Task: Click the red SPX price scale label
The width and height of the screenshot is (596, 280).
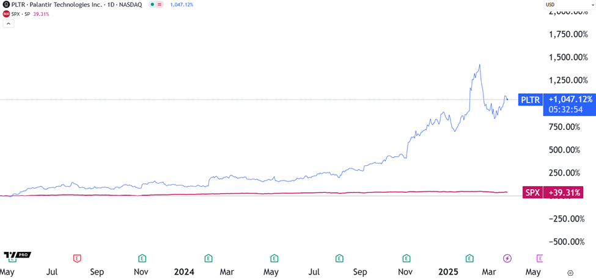Action: pos(532,192)
